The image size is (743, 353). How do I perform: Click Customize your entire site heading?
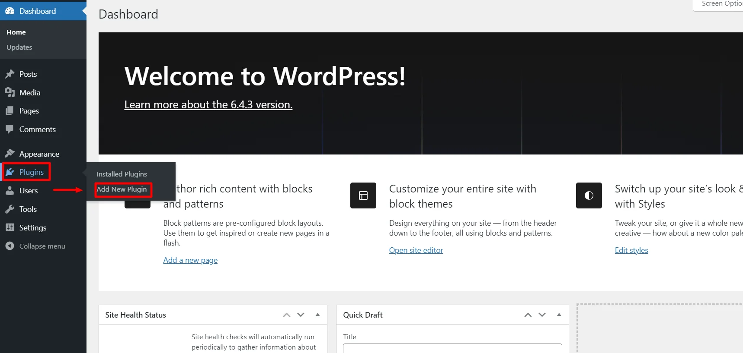coord(463,196)
